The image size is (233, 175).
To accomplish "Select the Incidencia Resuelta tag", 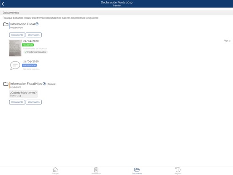I will pyautogui.click(x=35, y=52).
